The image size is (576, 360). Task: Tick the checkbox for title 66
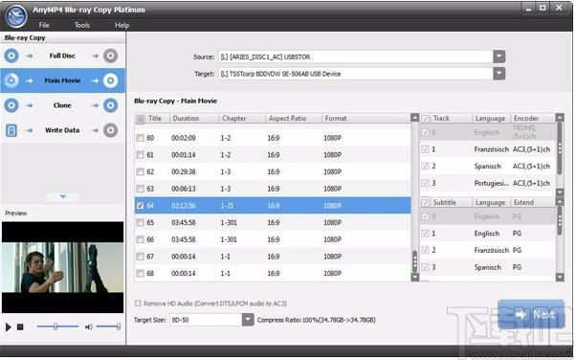pos(140,239)
